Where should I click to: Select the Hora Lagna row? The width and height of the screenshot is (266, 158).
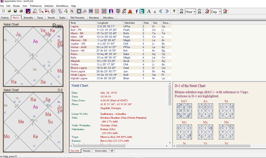[x=120, y=71]
